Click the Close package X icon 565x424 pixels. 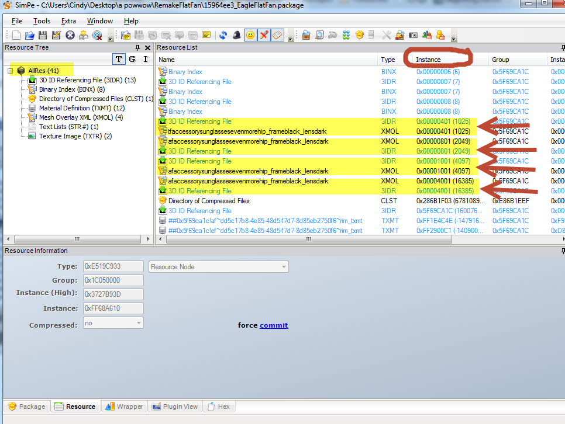pyautogui.click(x=70, y=36)
